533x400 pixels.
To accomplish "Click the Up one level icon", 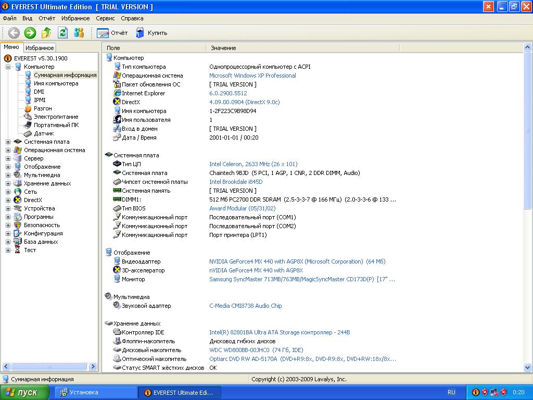I will pos(46,33).
